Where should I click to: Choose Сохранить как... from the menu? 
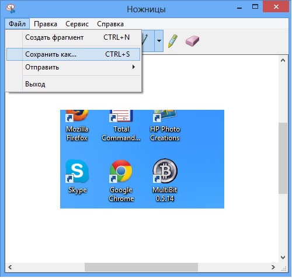[x=73, y=54]
